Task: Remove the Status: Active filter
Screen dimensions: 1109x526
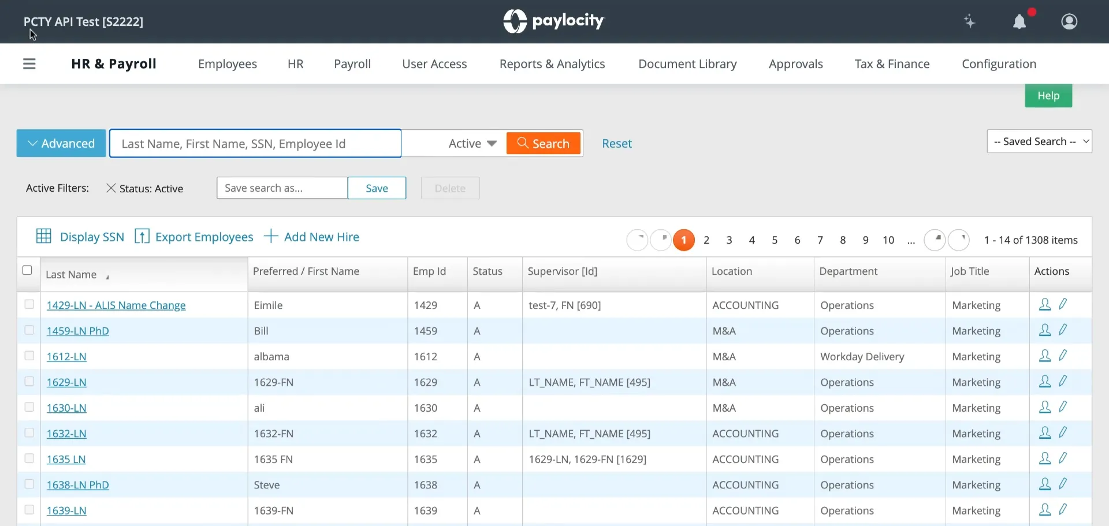Action: (x=111, y=188)
